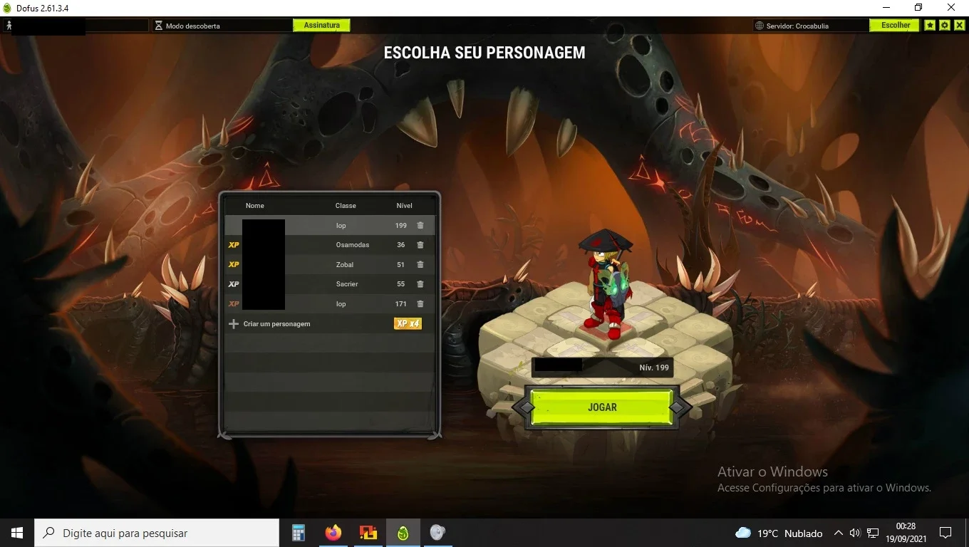969x547 pixels.
Task: Open the weather widget showing 19°C Nublado
Action: click(779, 533)
